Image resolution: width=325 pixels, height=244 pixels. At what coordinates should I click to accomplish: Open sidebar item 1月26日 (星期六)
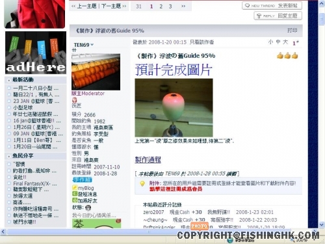point(36,127)
